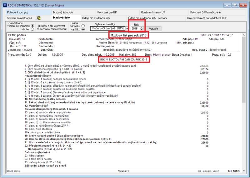Click the 'Mzdový list pro rok 2016' heading

coord(128,35)
